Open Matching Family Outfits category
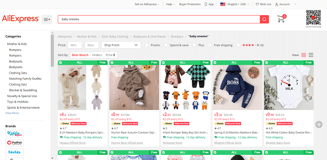This screenshot has width=327, height=160. point(25,78)
